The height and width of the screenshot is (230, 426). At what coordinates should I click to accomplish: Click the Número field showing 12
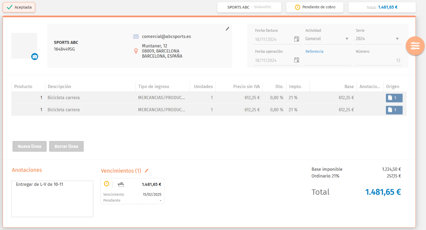click(x=378, y=61)
